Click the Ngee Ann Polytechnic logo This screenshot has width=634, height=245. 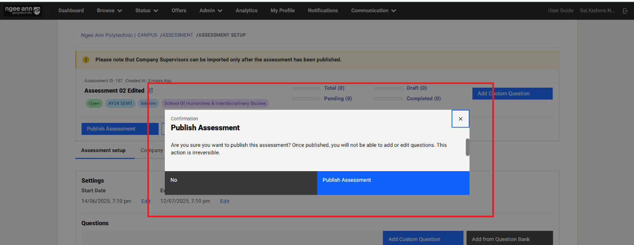(x=22, y=10)
